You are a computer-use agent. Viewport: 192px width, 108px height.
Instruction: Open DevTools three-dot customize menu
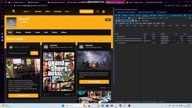(x=187, y=15)
